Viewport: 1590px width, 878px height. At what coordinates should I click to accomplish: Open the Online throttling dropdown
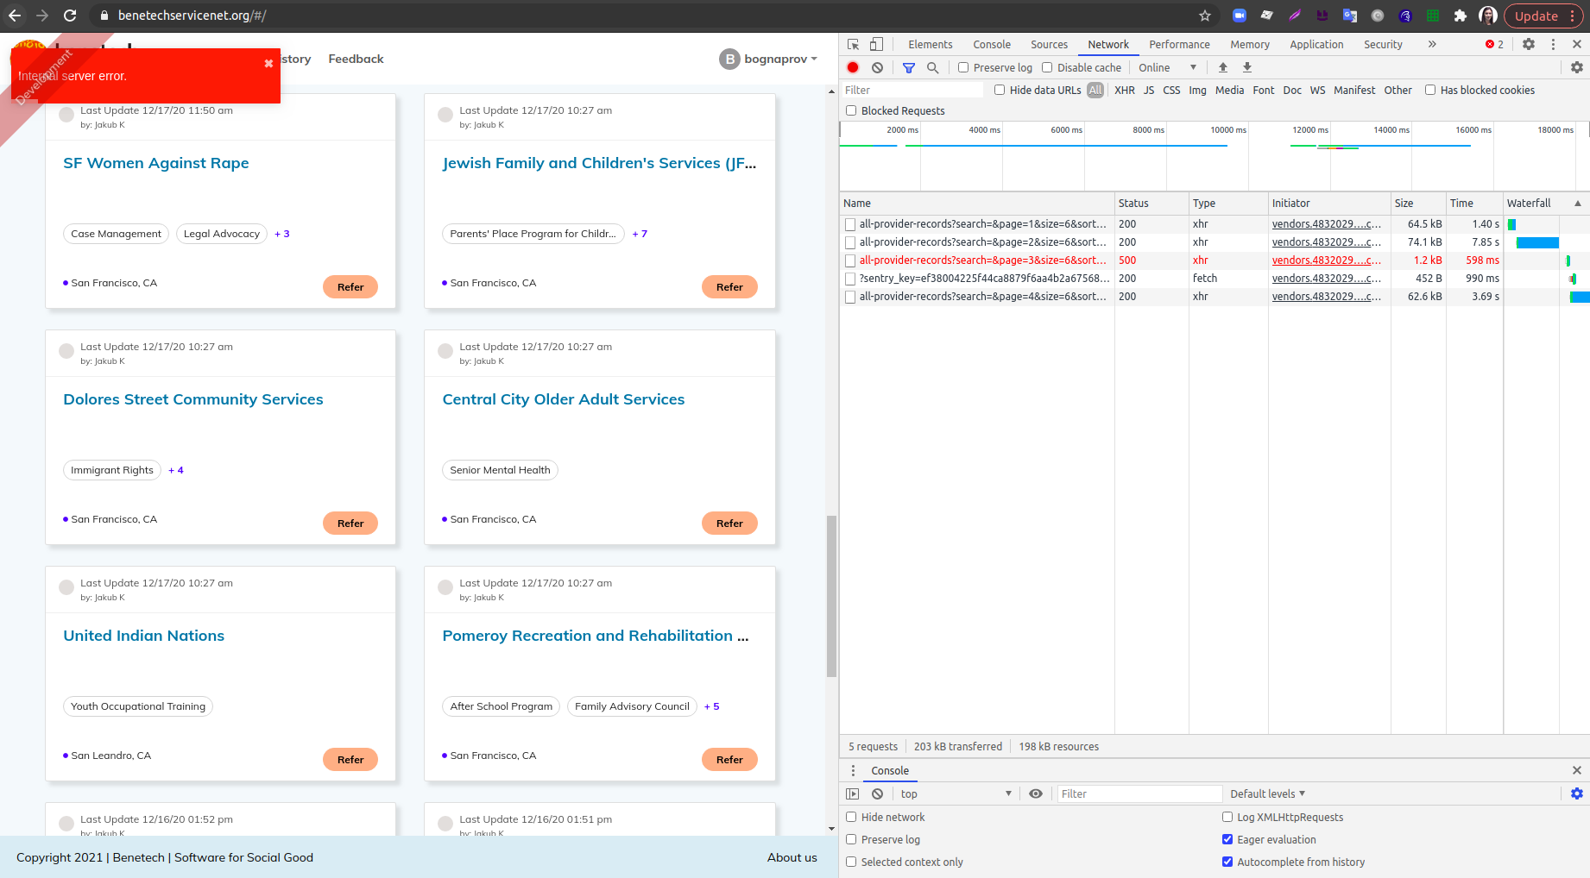click(x=1167, y=67)
